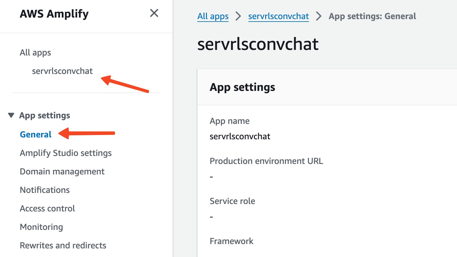Screen dimensions: 457x257
Task: Collapse the App settings section triangle
Action: click(11, 116)
